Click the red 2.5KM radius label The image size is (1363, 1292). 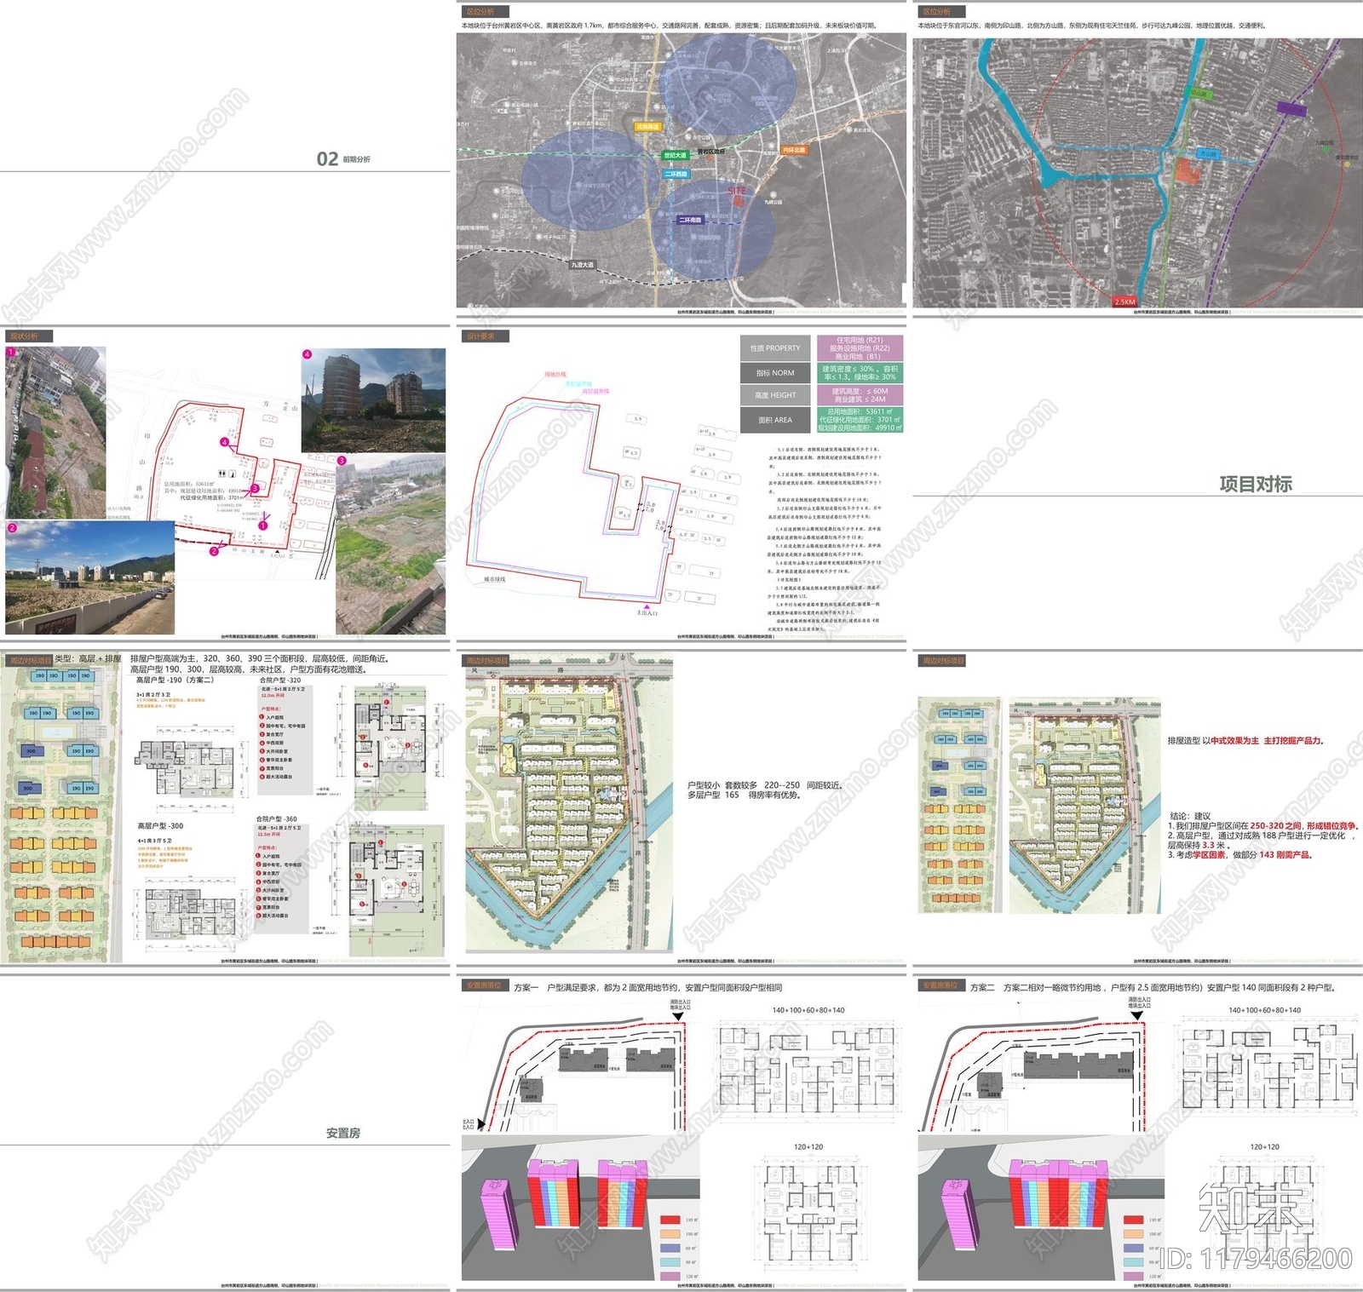coord(1124,301)
